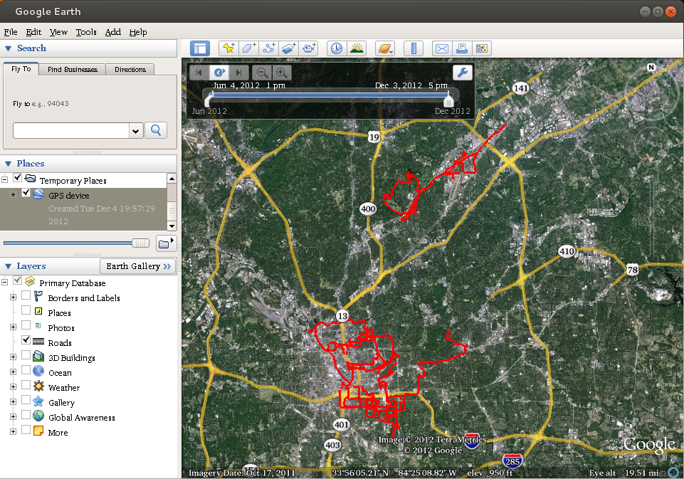Email the current view

click(x=441, y=48)
